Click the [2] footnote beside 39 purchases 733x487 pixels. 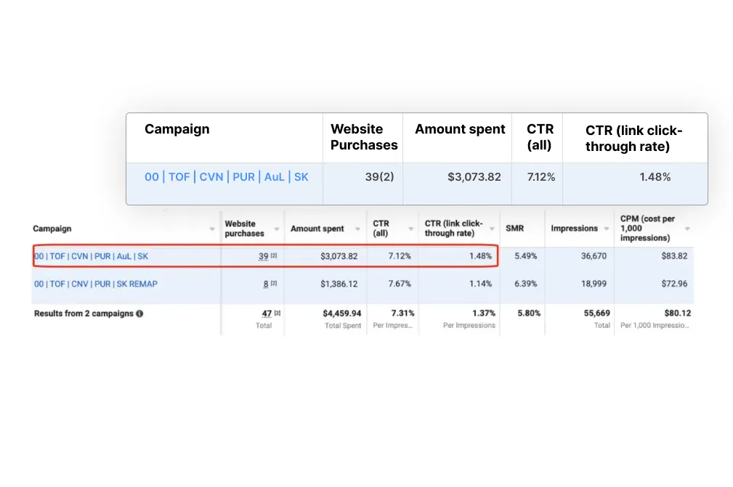click(x=275, y=256)
